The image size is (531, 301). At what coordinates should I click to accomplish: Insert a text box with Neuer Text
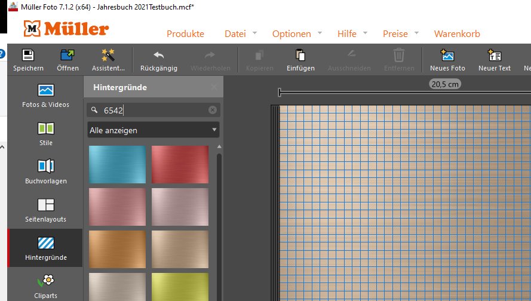[494, 56]
